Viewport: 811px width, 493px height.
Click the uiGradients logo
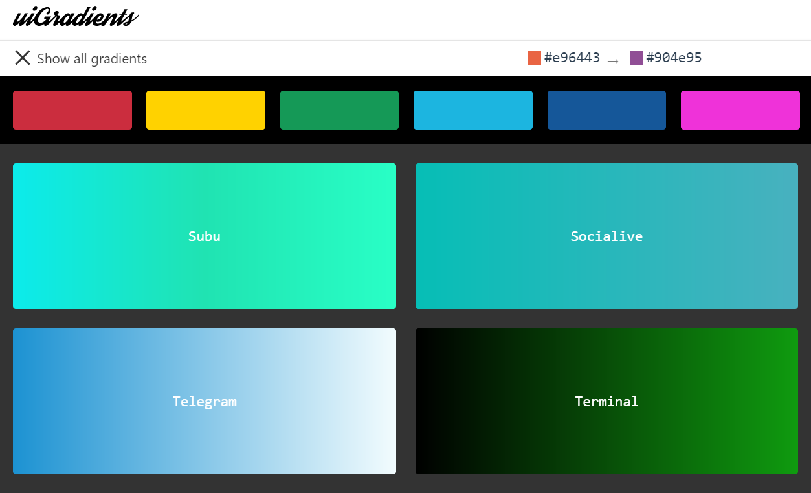76,17
